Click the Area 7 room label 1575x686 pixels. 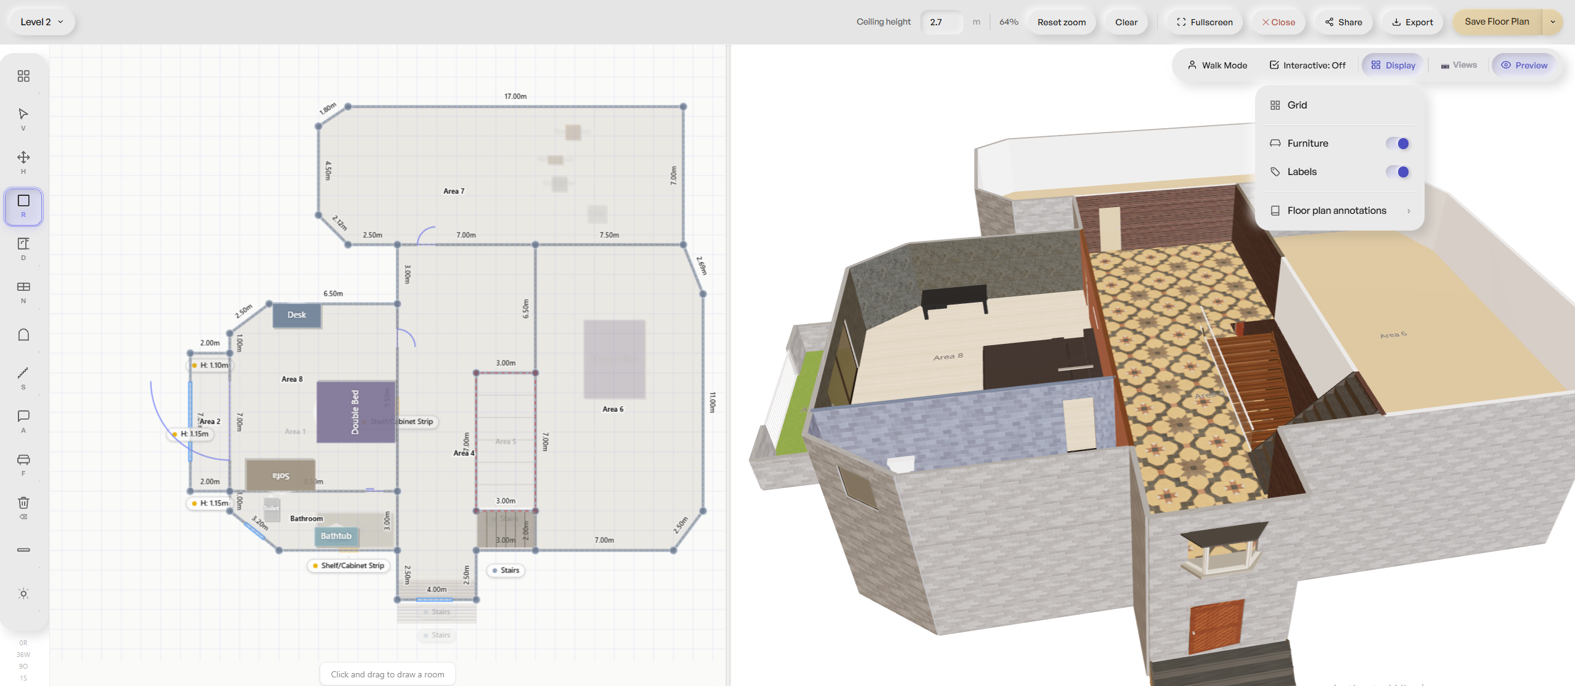coord(454,191)
